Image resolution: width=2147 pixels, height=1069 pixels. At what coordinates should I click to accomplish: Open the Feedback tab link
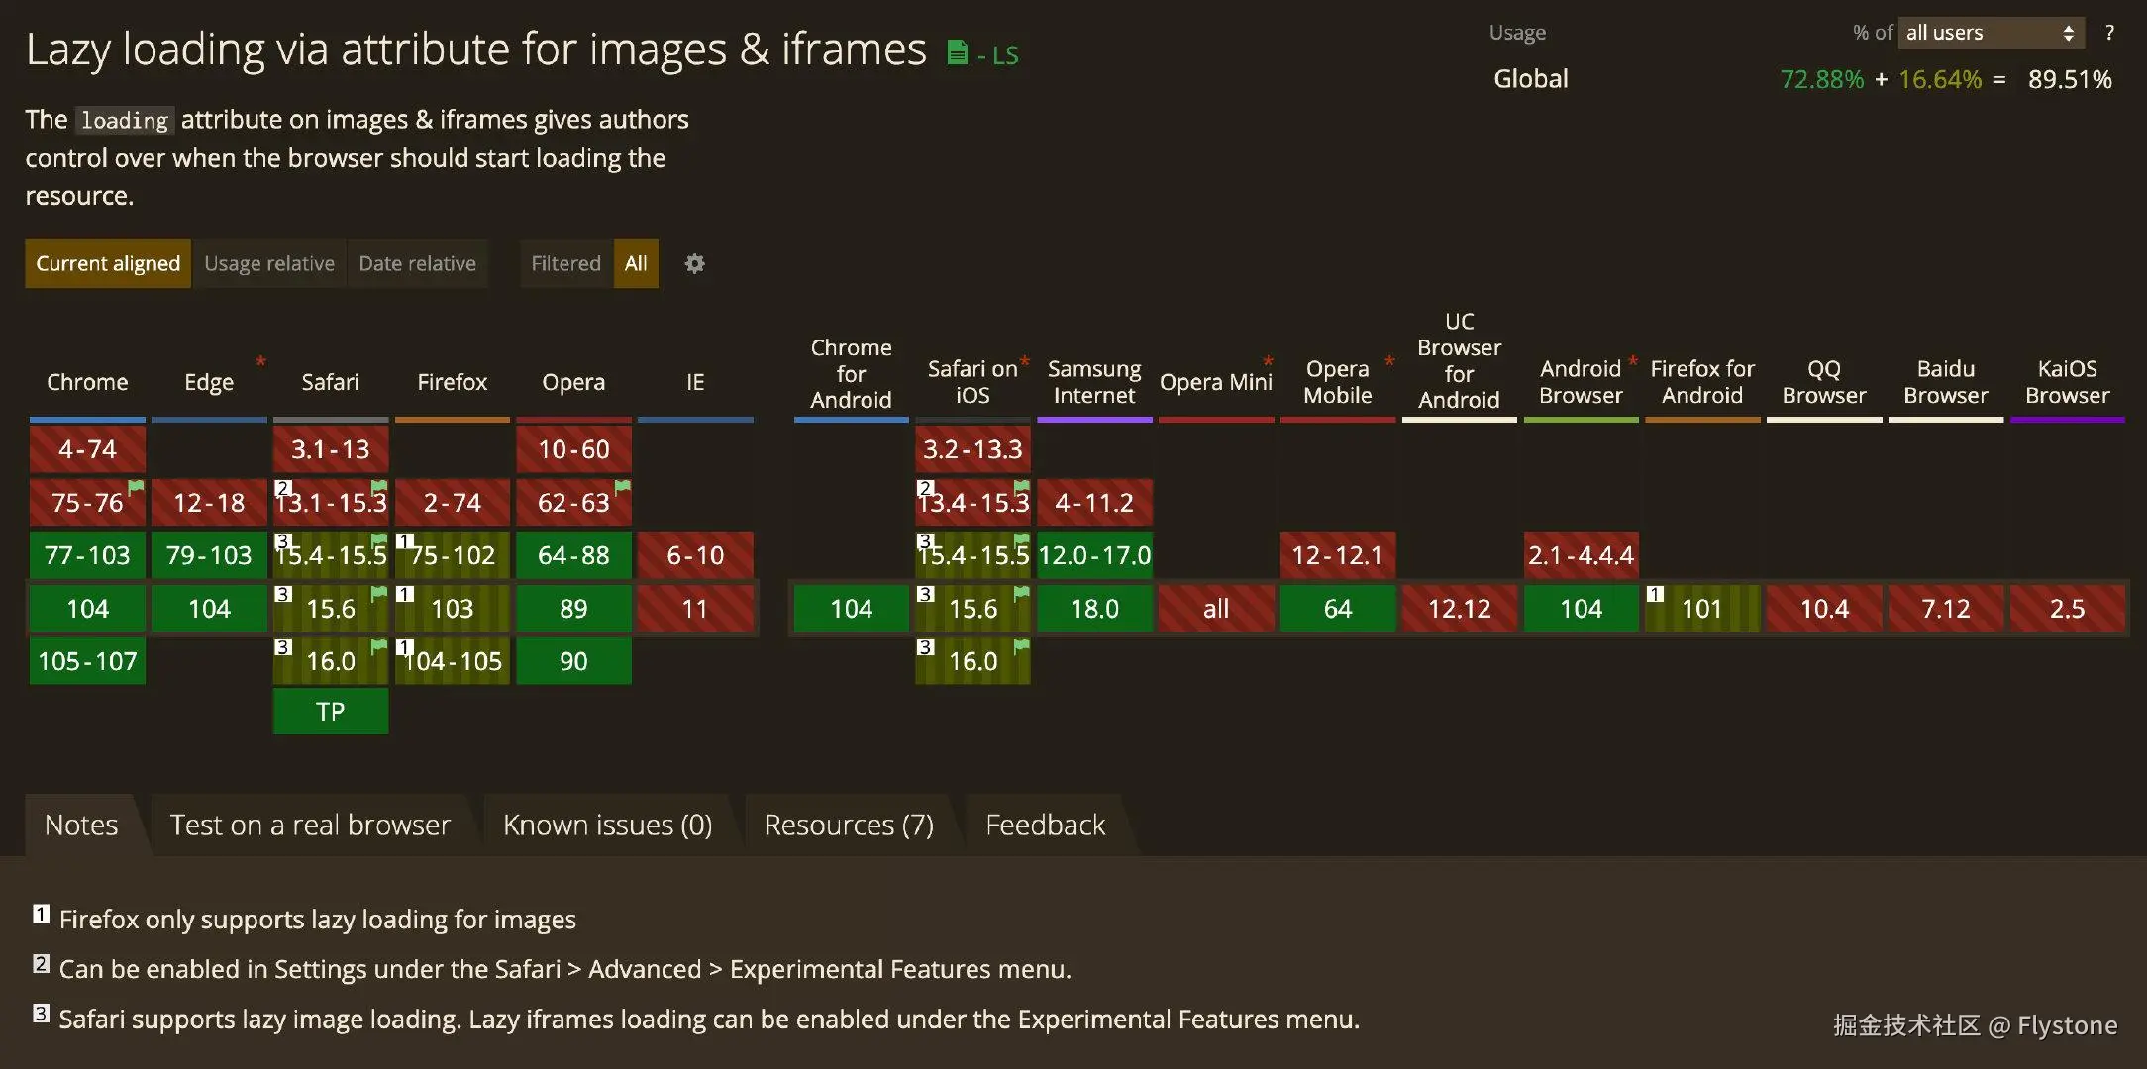click(1045, 825)
